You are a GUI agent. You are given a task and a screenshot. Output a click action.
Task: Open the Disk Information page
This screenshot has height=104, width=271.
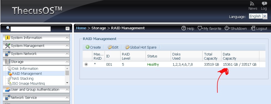pyautogui.click(x=25, y=68)
